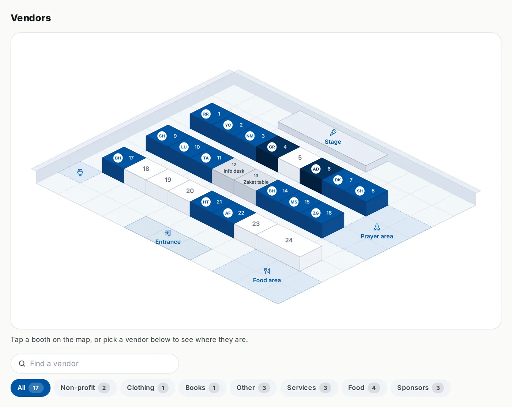Click the restroom icon on the map

[x=80, y=172]
